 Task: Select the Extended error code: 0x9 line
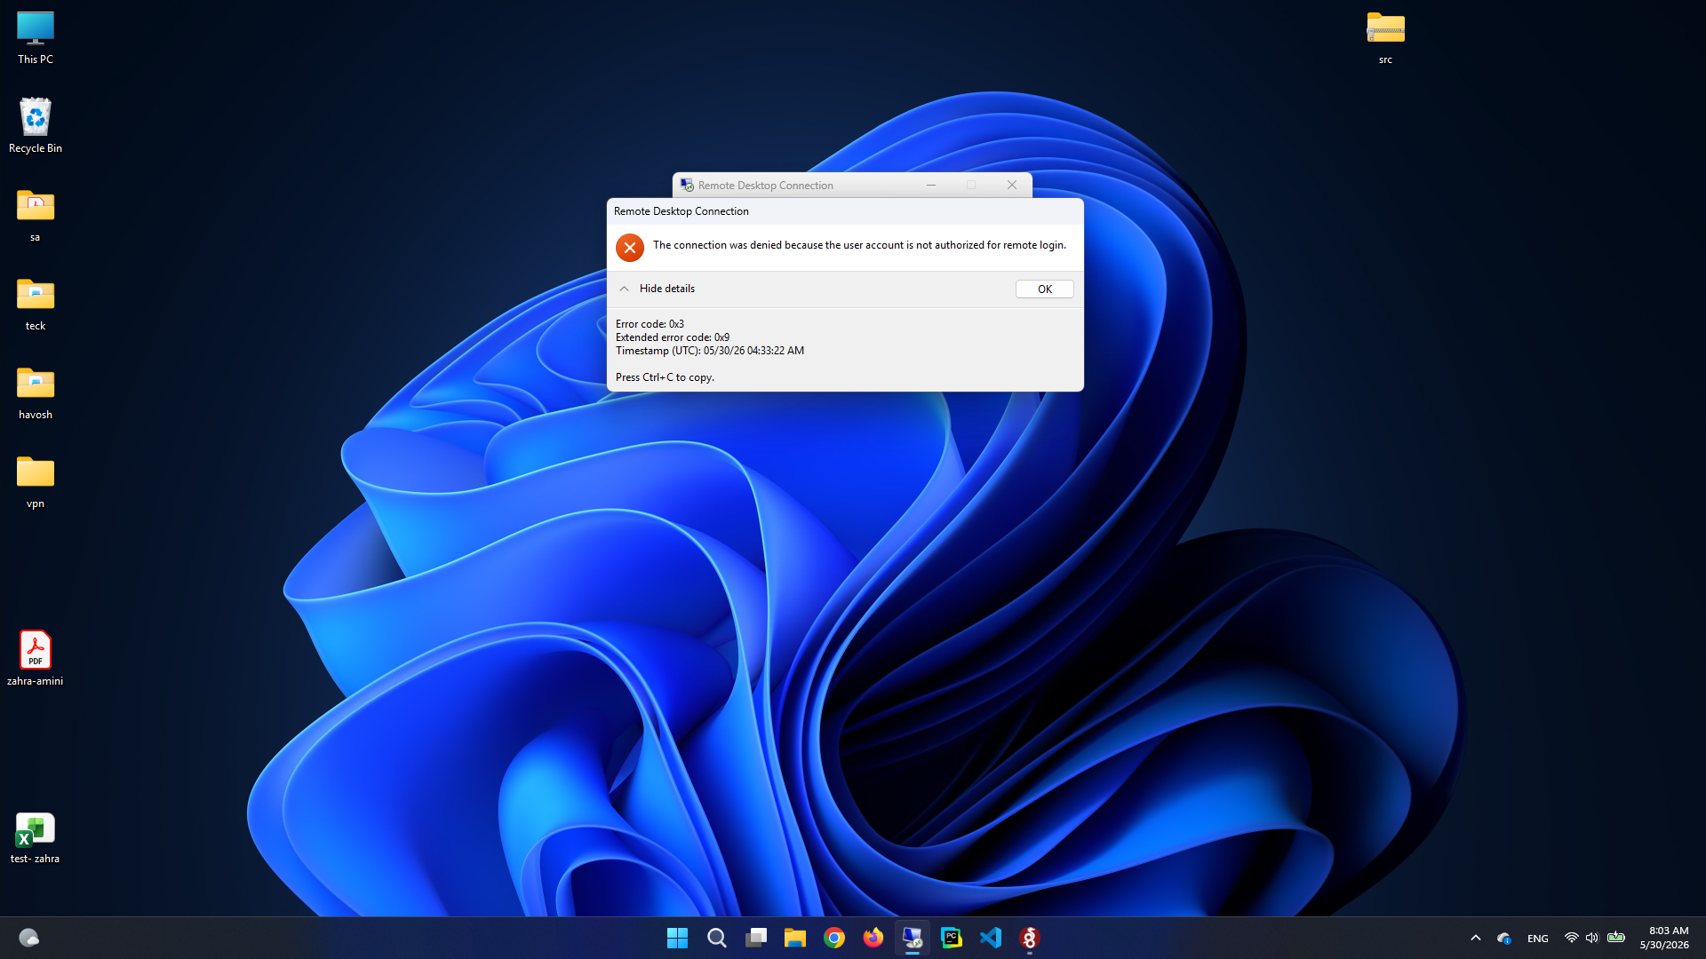[x=673, y=337]
